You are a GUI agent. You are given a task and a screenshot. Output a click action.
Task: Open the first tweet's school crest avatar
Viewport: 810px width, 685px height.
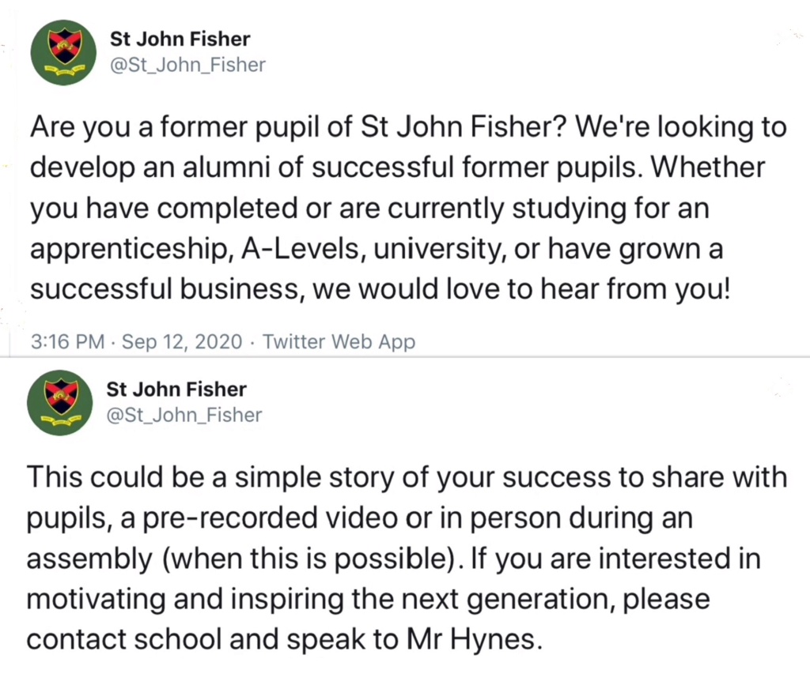pos(63,53)
